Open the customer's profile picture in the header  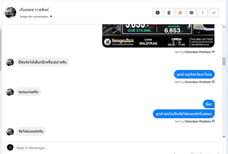click(10, 13)
